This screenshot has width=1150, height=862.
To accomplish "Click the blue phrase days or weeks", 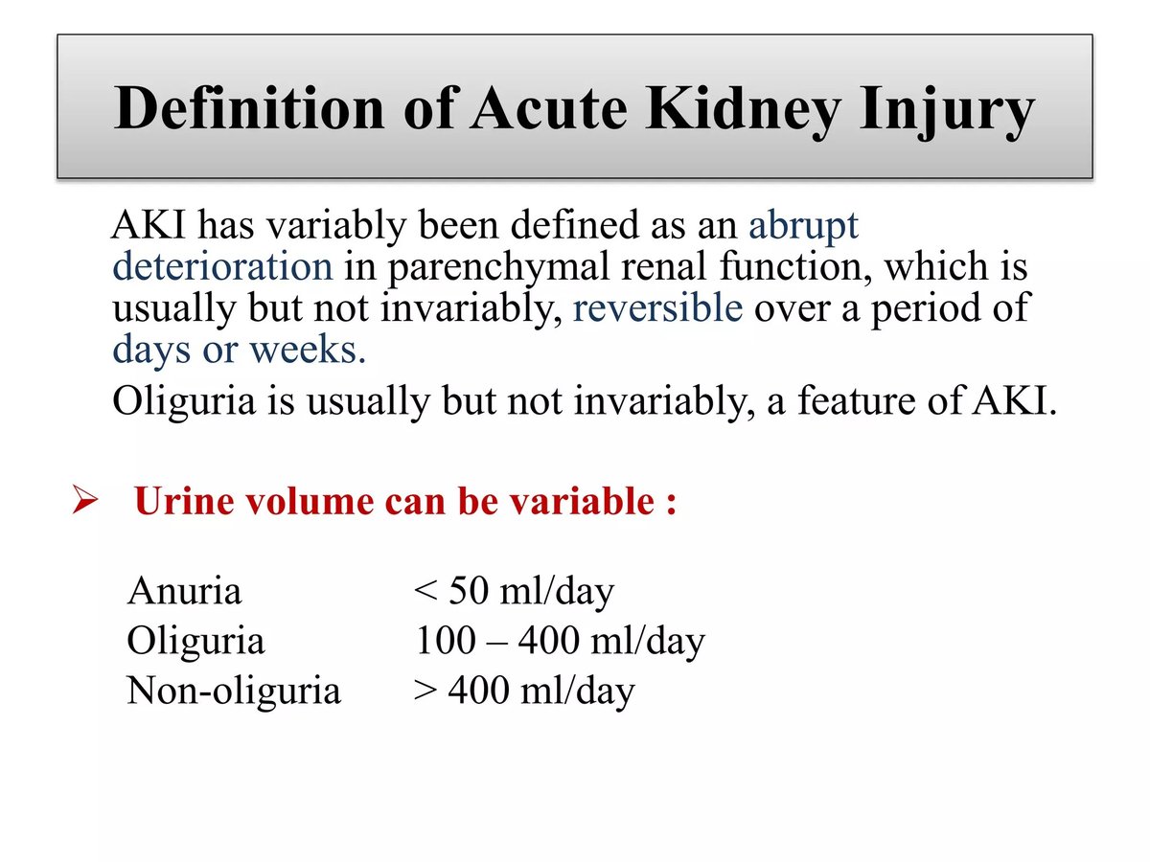I will point(239,351).
